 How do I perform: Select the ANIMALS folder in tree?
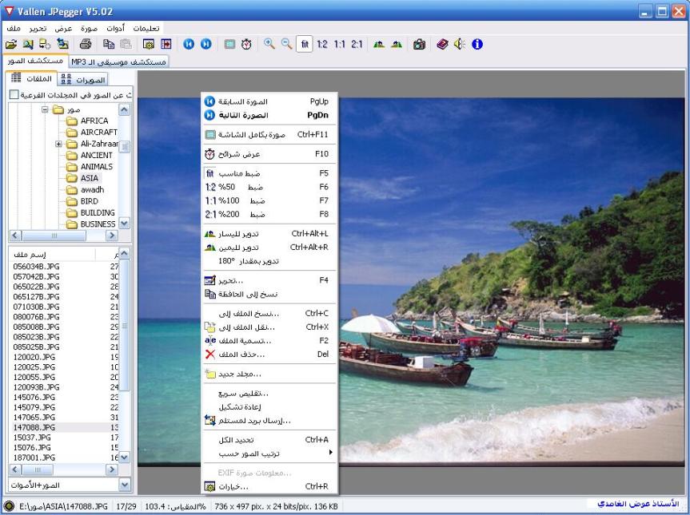pyautogui.click(x=97, y=167)
